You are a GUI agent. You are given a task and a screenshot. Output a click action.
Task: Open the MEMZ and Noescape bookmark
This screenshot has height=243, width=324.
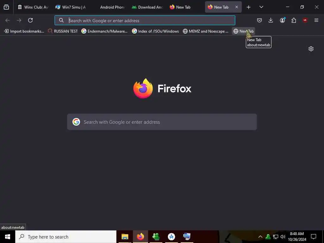pos(206,31)
